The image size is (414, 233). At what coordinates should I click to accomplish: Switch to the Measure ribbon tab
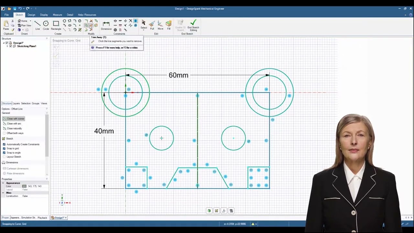coord(58,15)
